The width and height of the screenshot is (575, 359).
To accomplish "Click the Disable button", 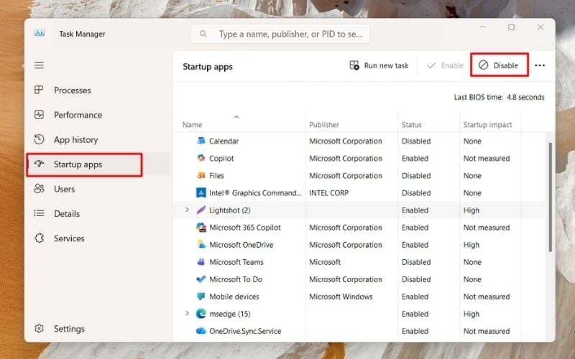I will point(499,65).
